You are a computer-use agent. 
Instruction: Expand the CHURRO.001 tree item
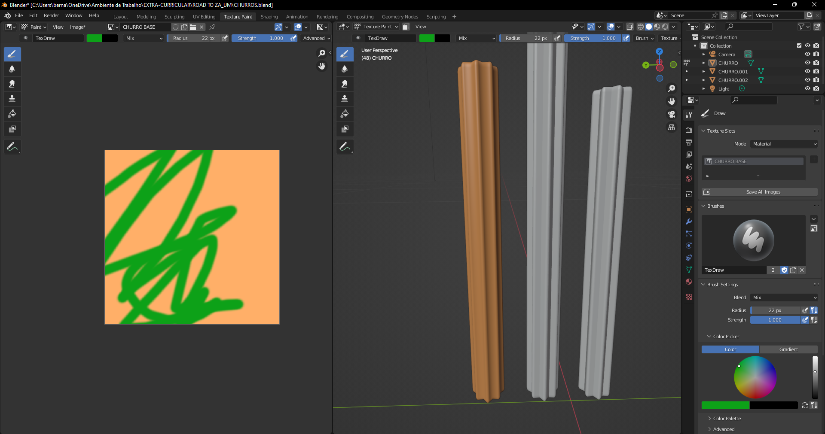pyautogui.click(x=704, y=72)
